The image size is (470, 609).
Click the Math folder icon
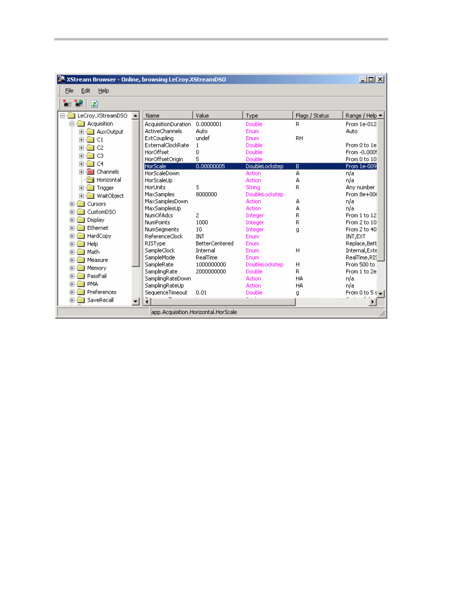[x=81, y=252]
